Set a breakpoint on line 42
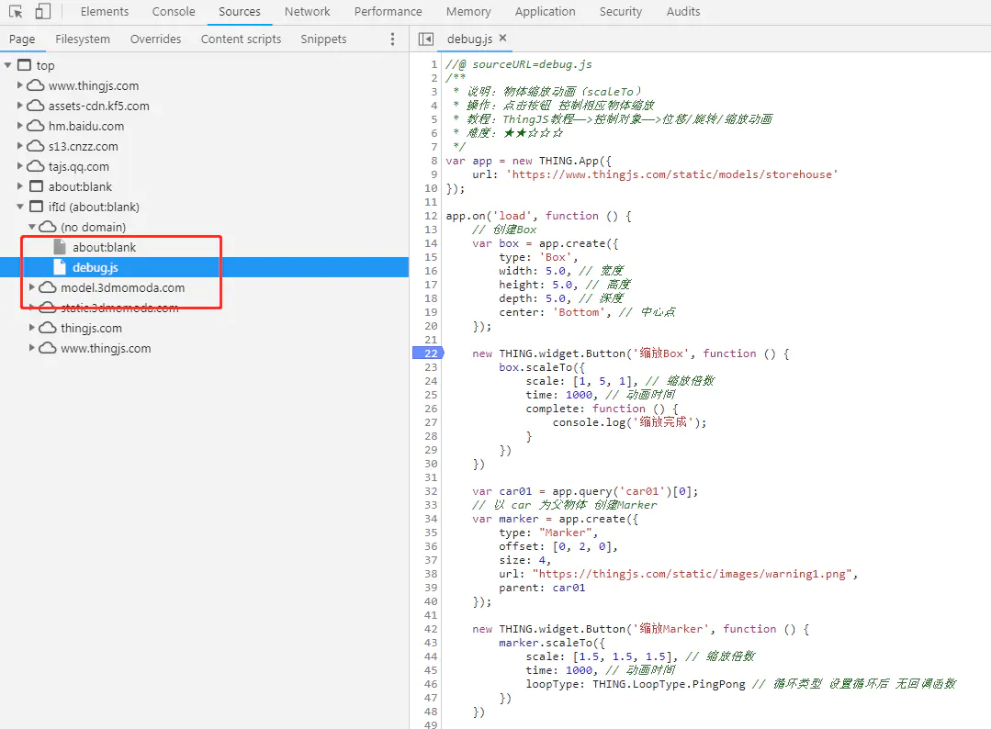991x729 pixels. pyautogui.click(x=431, y=629)
